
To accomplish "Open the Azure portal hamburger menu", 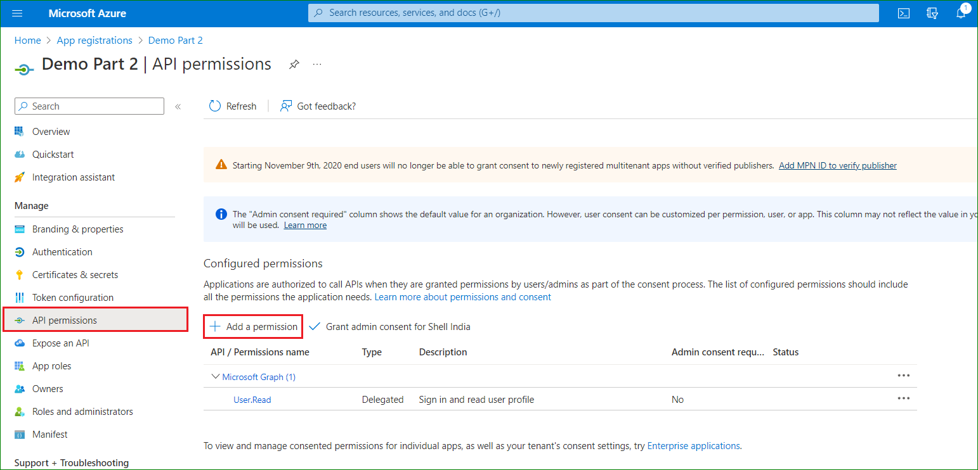I will pyautogui.click(x=18, y=13).
